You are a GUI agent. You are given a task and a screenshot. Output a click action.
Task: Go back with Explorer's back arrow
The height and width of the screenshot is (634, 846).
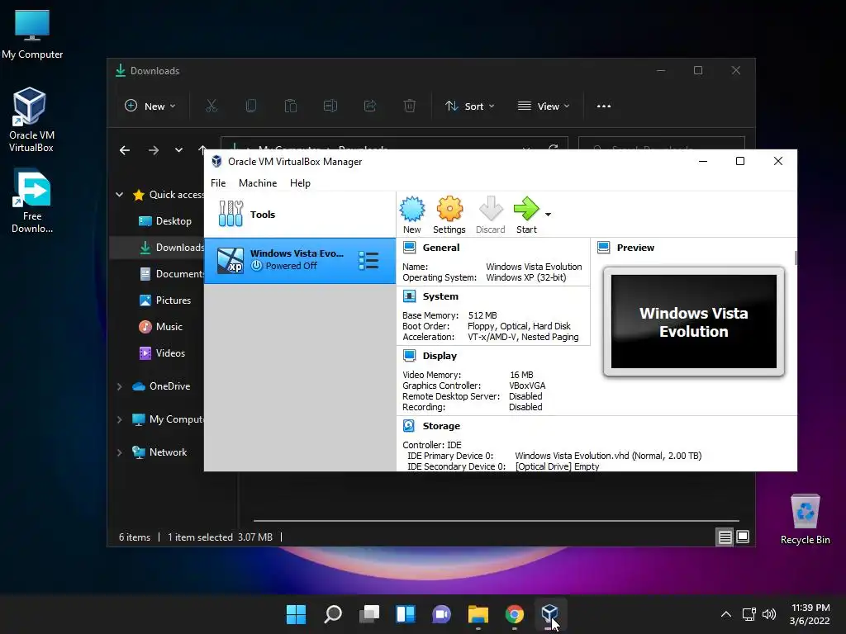(125, 150)
